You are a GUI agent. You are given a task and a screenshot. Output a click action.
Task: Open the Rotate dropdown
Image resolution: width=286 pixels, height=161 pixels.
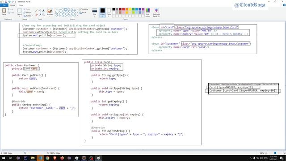(28, 16)
